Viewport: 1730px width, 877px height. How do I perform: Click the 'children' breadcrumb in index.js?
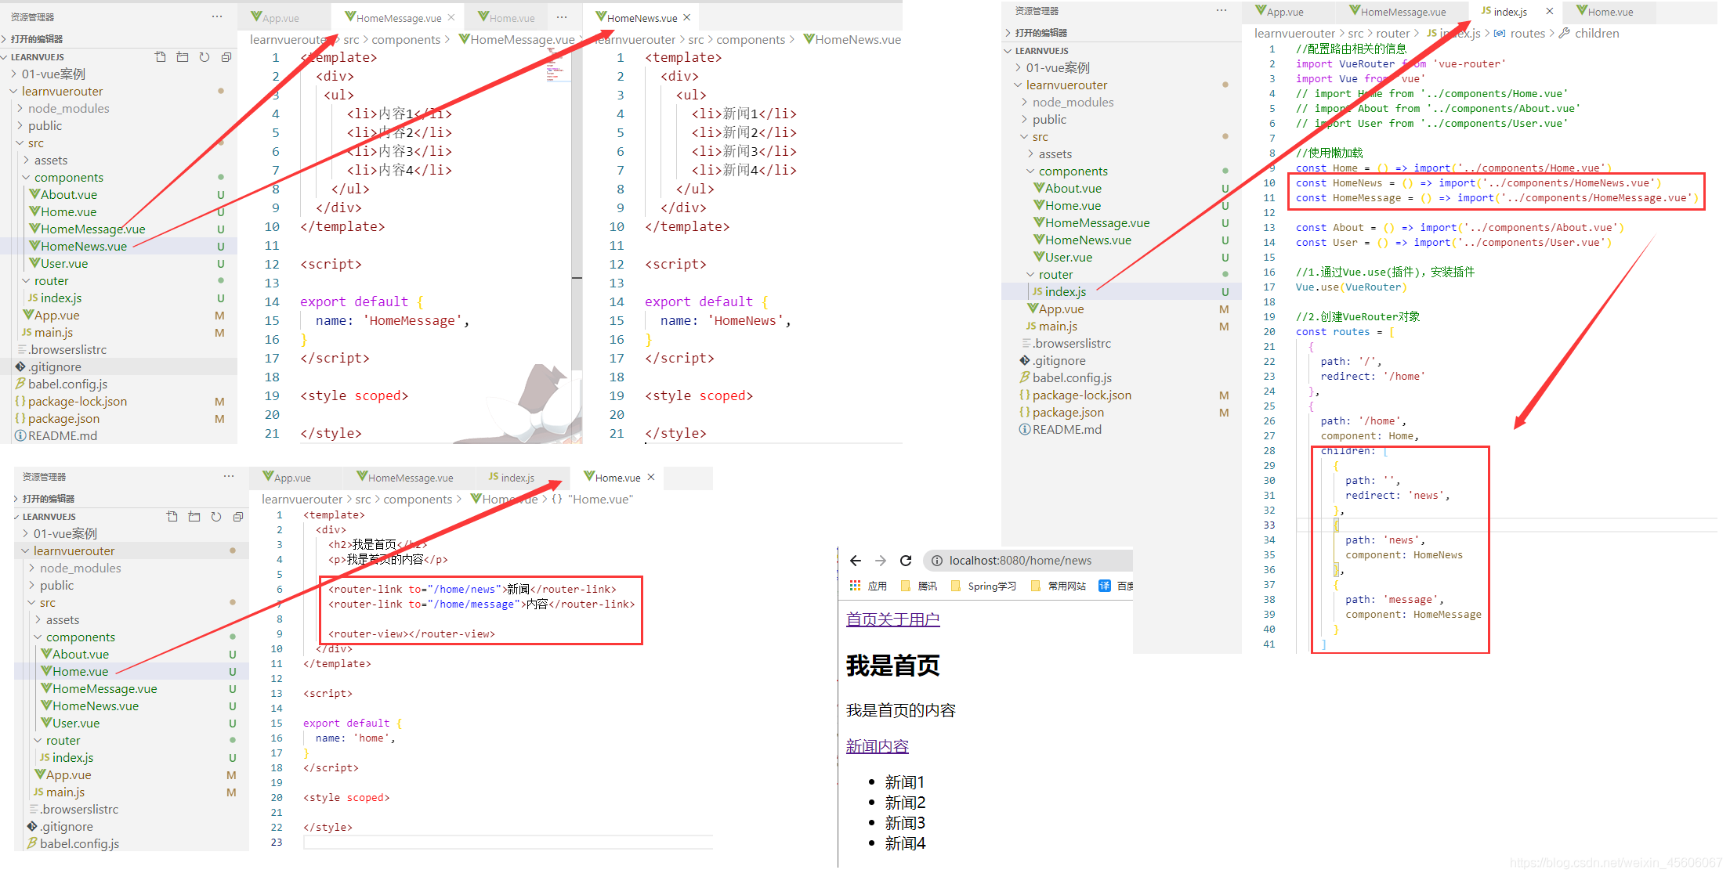point(1596,33)
